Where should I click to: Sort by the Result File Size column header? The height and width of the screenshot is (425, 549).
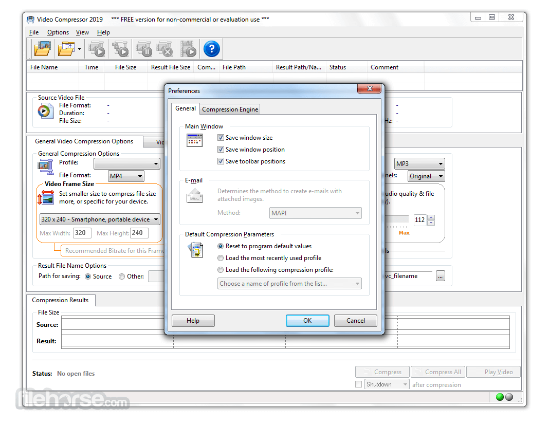(x=171, y=67)
